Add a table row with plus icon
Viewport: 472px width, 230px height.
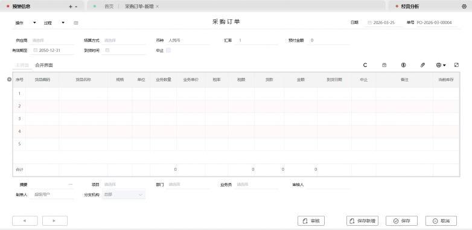tap(9, 80)
